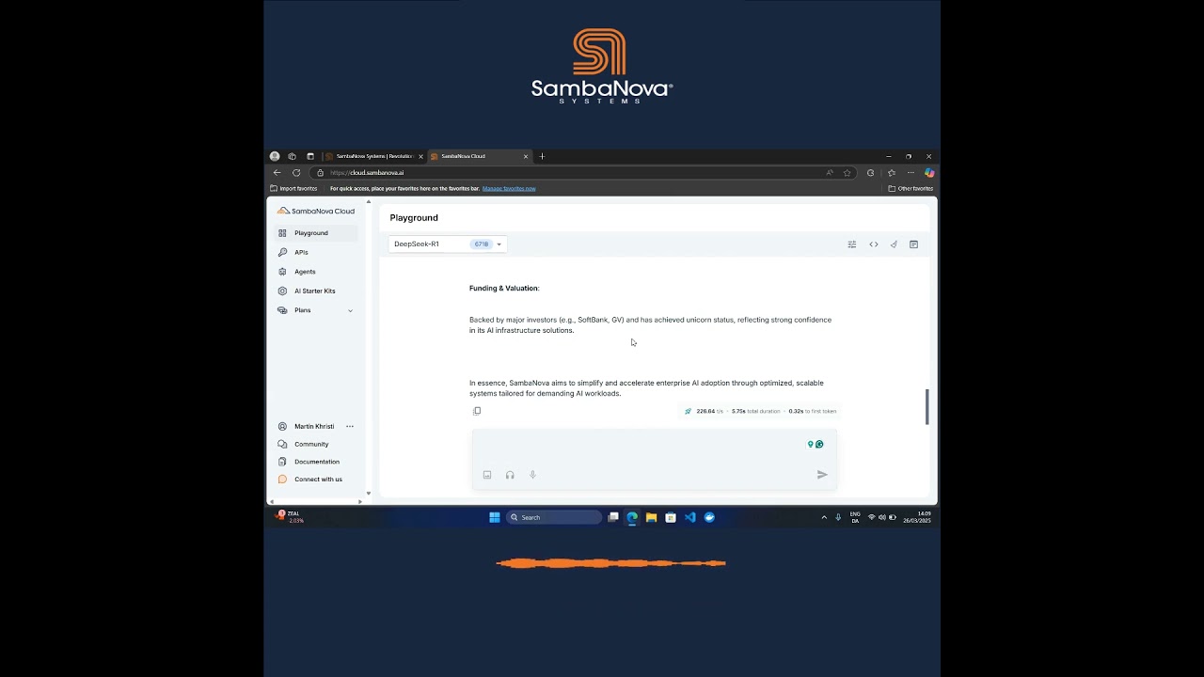Click the microphone icon in prompt box

[532, 475]
